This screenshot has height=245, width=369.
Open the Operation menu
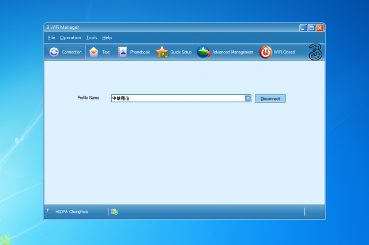pyautogui.click(x=70, y=37)
